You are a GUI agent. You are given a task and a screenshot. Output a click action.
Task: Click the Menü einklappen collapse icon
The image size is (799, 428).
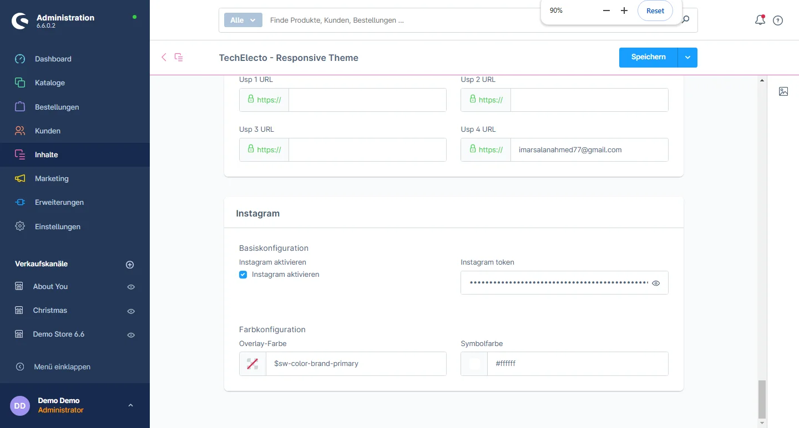pos(20,367)
